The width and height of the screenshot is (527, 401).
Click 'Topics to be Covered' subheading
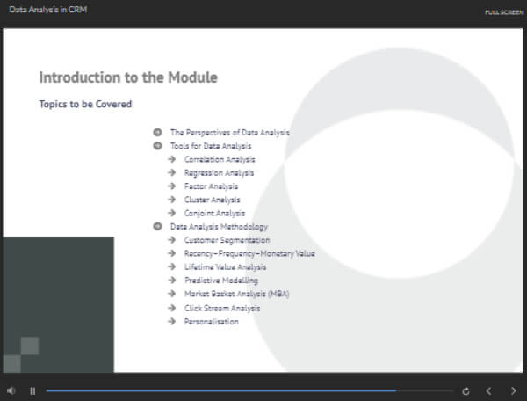85,104
